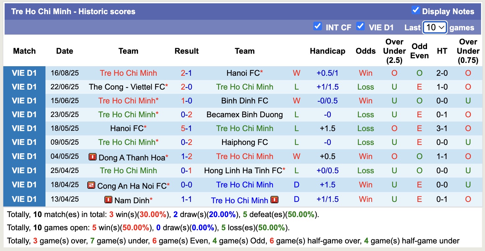The width and height of the screenshot is (485, 251).
Task: Click the red card icon beside Dong A Thanh Hoa
Action: 93,157
